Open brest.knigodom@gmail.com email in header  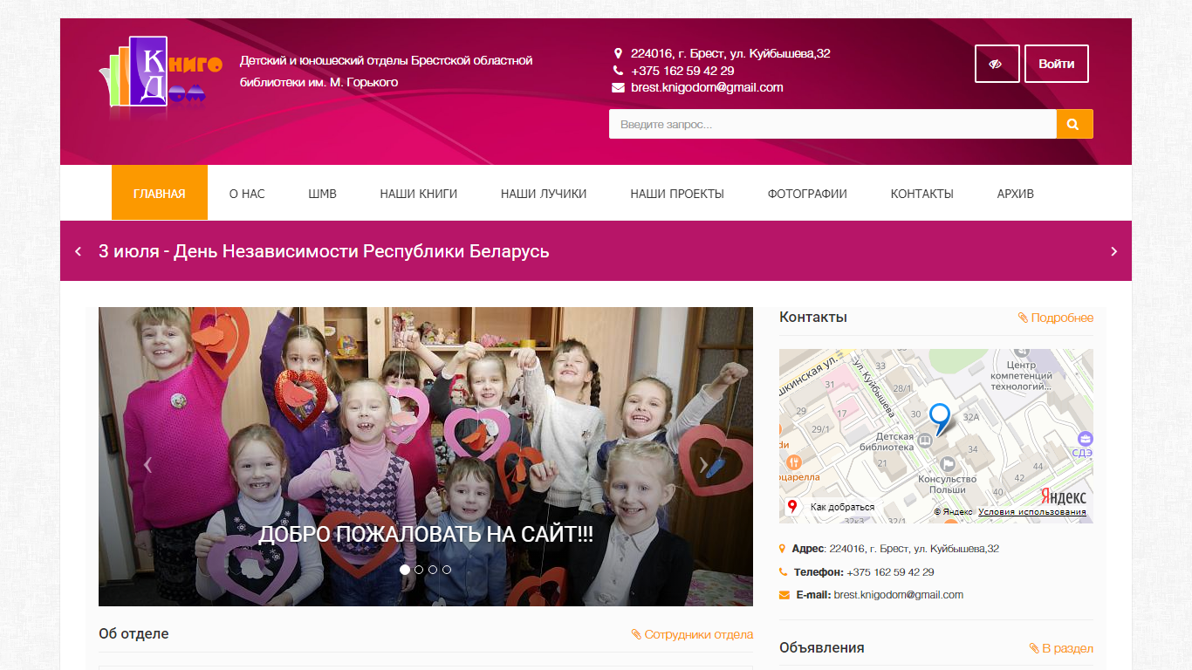[707, 87]
